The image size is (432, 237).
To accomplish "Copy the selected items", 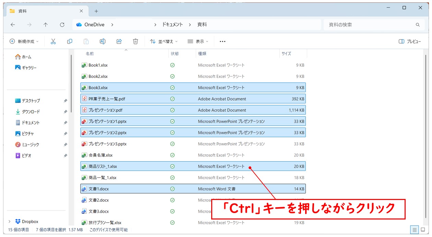I will tap(70, 41).
